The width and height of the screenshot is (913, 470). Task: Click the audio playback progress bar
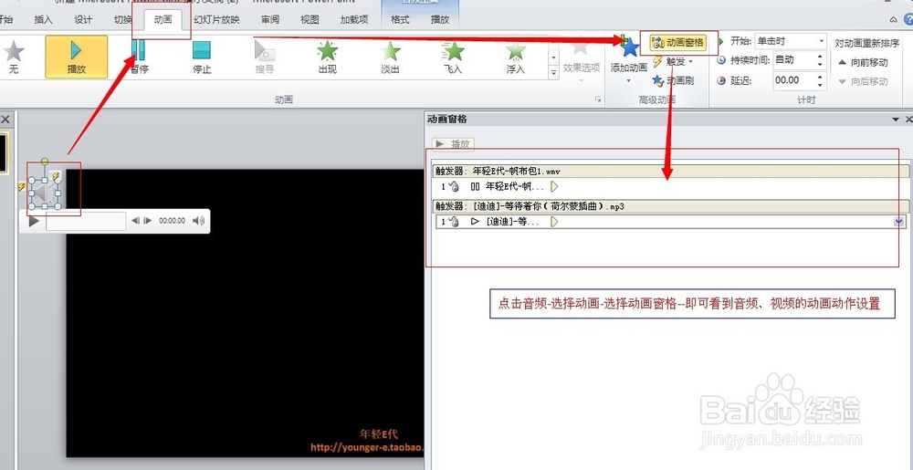86,221
